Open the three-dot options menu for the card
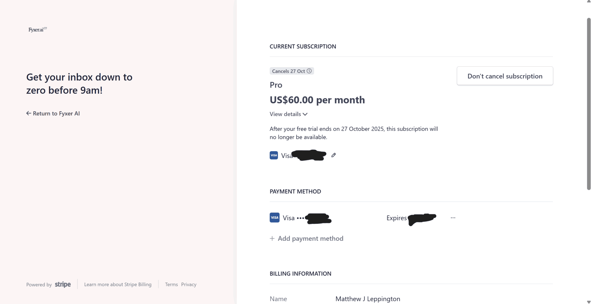This screenshot has height=304, width=592. [453, 218]
